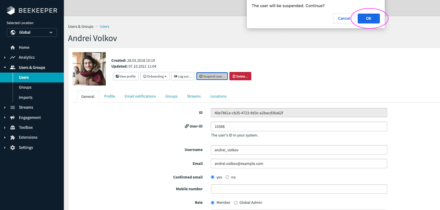Select yes for Confirmed email

click(212, 177)
